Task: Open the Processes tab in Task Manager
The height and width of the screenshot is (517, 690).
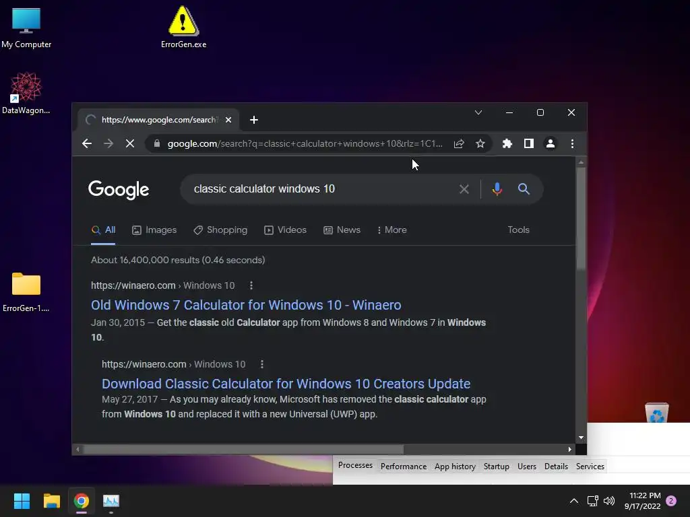Action: [355, 466]
